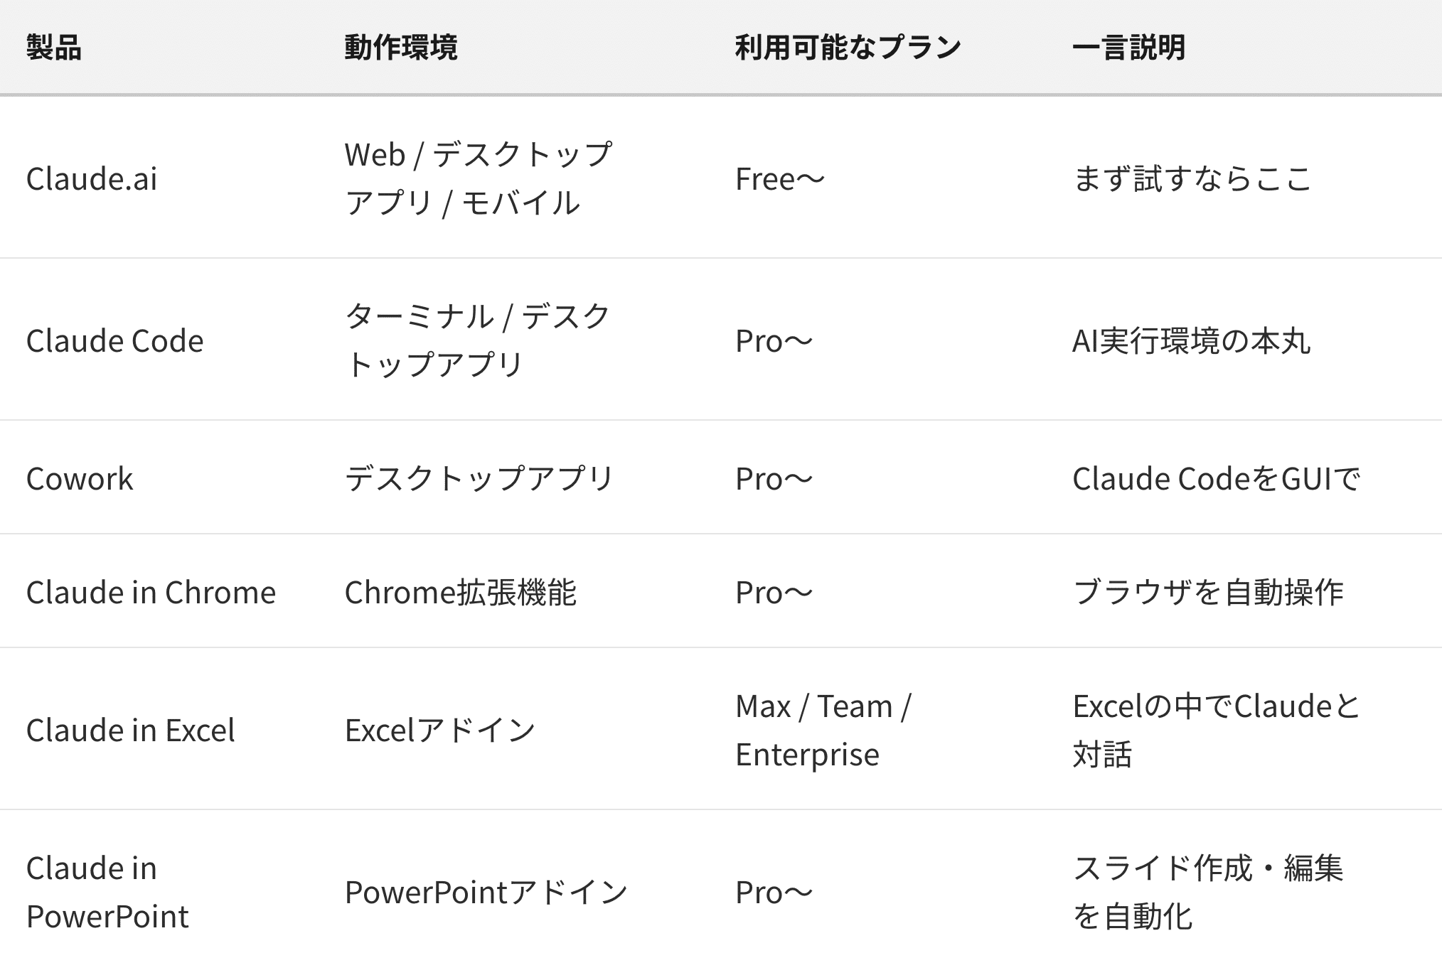Click the 一言説明 column header
This screenshot has width=1442, height=975.
coord(1128,48)
